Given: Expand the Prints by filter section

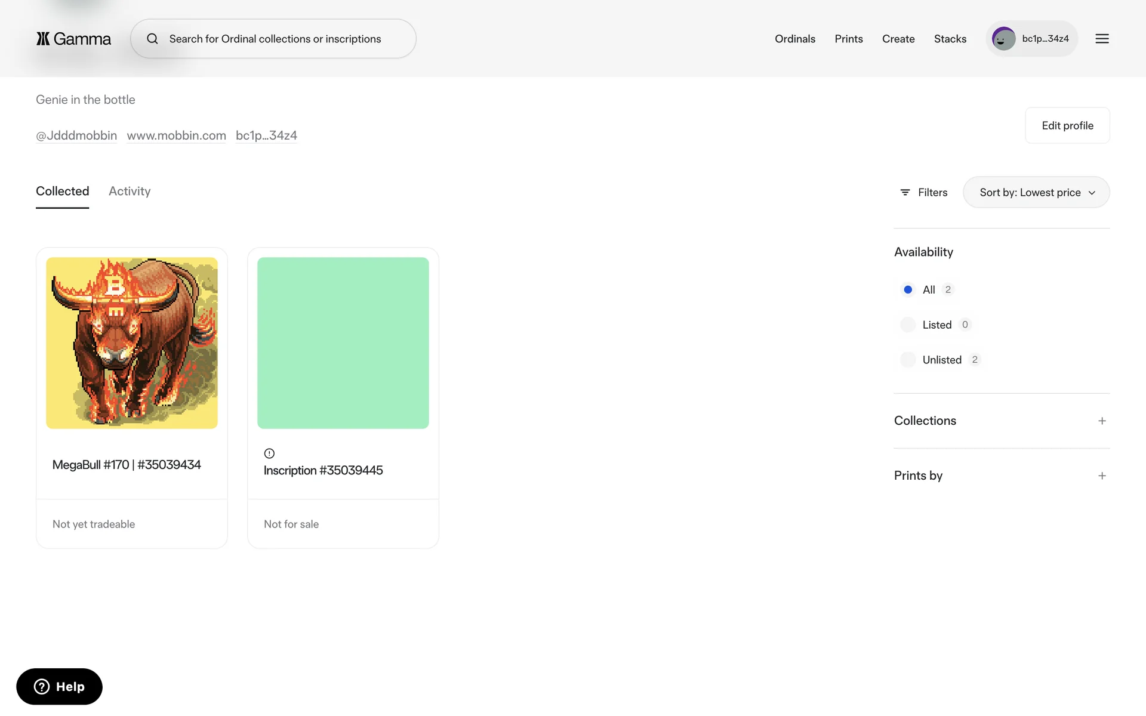Looking at the screenshot, I should click(1102, 476).
